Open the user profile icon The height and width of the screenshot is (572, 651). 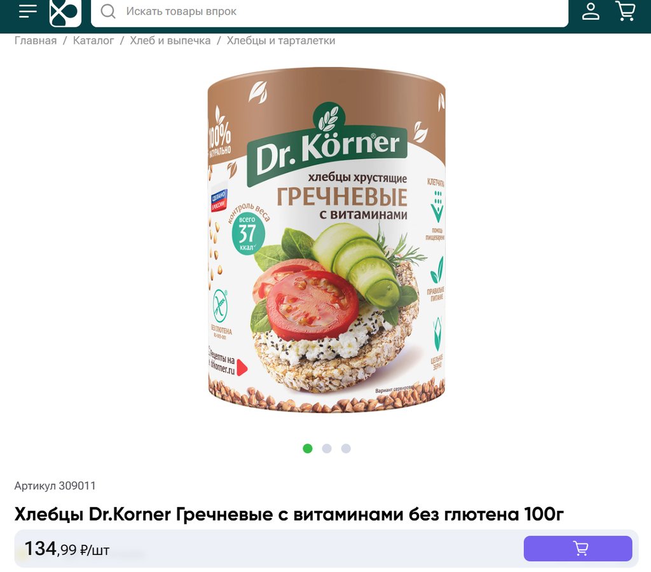591,11
